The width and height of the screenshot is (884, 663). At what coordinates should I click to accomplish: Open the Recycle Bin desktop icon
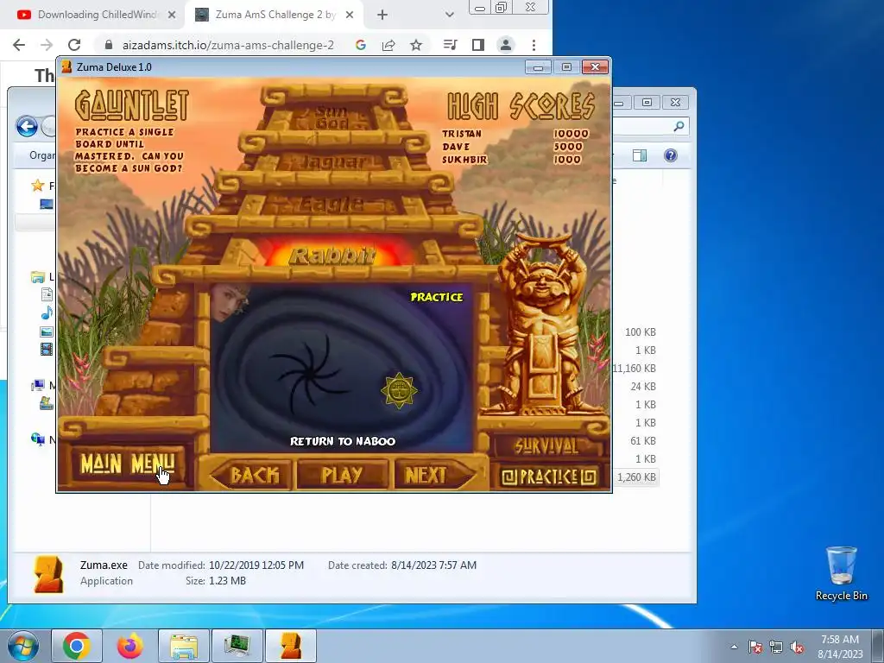(841, 573)
